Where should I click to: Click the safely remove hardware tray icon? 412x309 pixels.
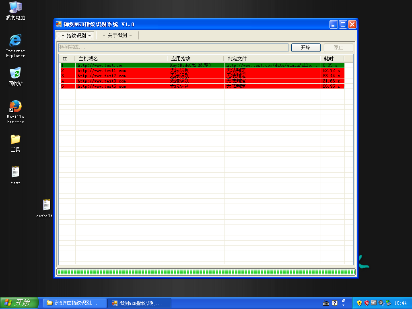tap(388, 303)
